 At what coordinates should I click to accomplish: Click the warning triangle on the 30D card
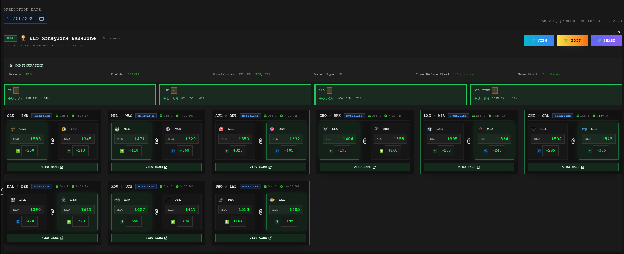point(329,90)
